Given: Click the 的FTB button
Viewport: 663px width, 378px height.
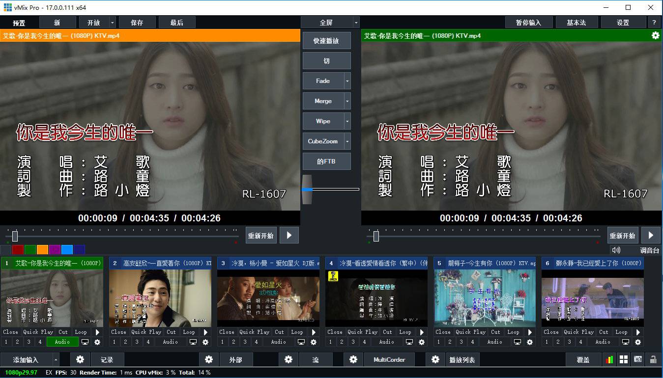Looking at the screenshot, I should point(326,161).
